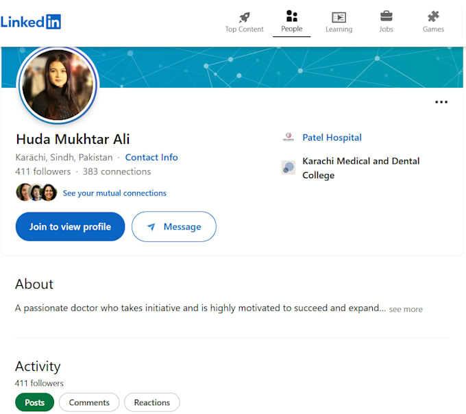Click the Jobs label

(x=386, y=29)
